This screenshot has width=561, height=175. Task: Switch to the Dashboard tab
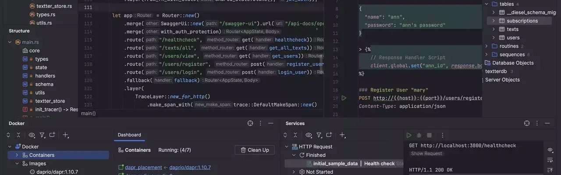click(129, 135)
